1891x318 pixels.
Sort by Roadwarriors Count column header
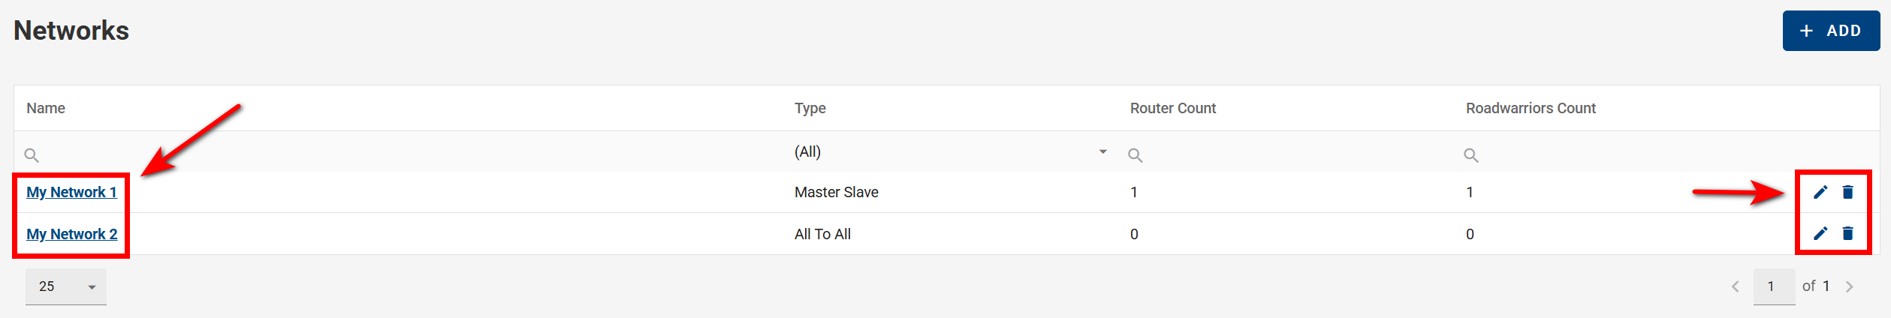1531,108
